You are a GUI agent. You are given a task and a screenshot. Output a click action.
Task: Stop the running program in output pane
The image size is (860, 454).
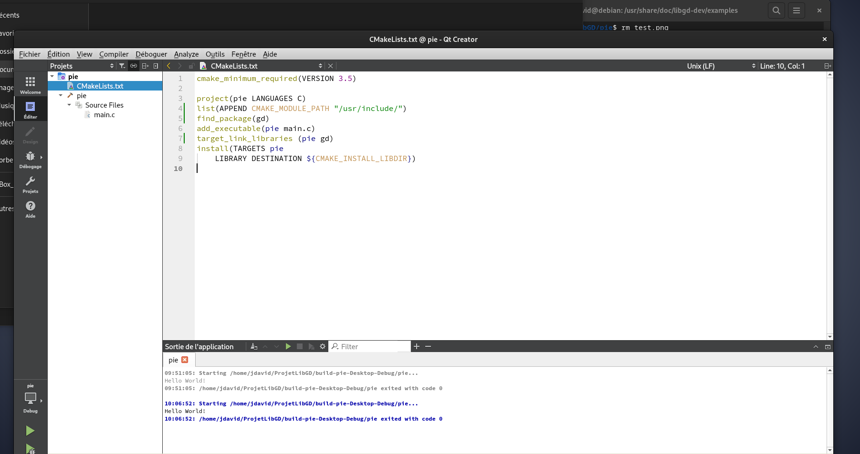(299, 346)
